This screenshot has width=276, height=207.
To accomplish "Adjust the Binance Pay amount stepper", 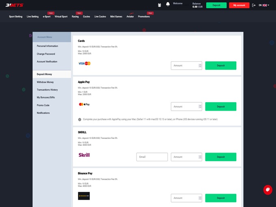I will click(x=200, y=198).
